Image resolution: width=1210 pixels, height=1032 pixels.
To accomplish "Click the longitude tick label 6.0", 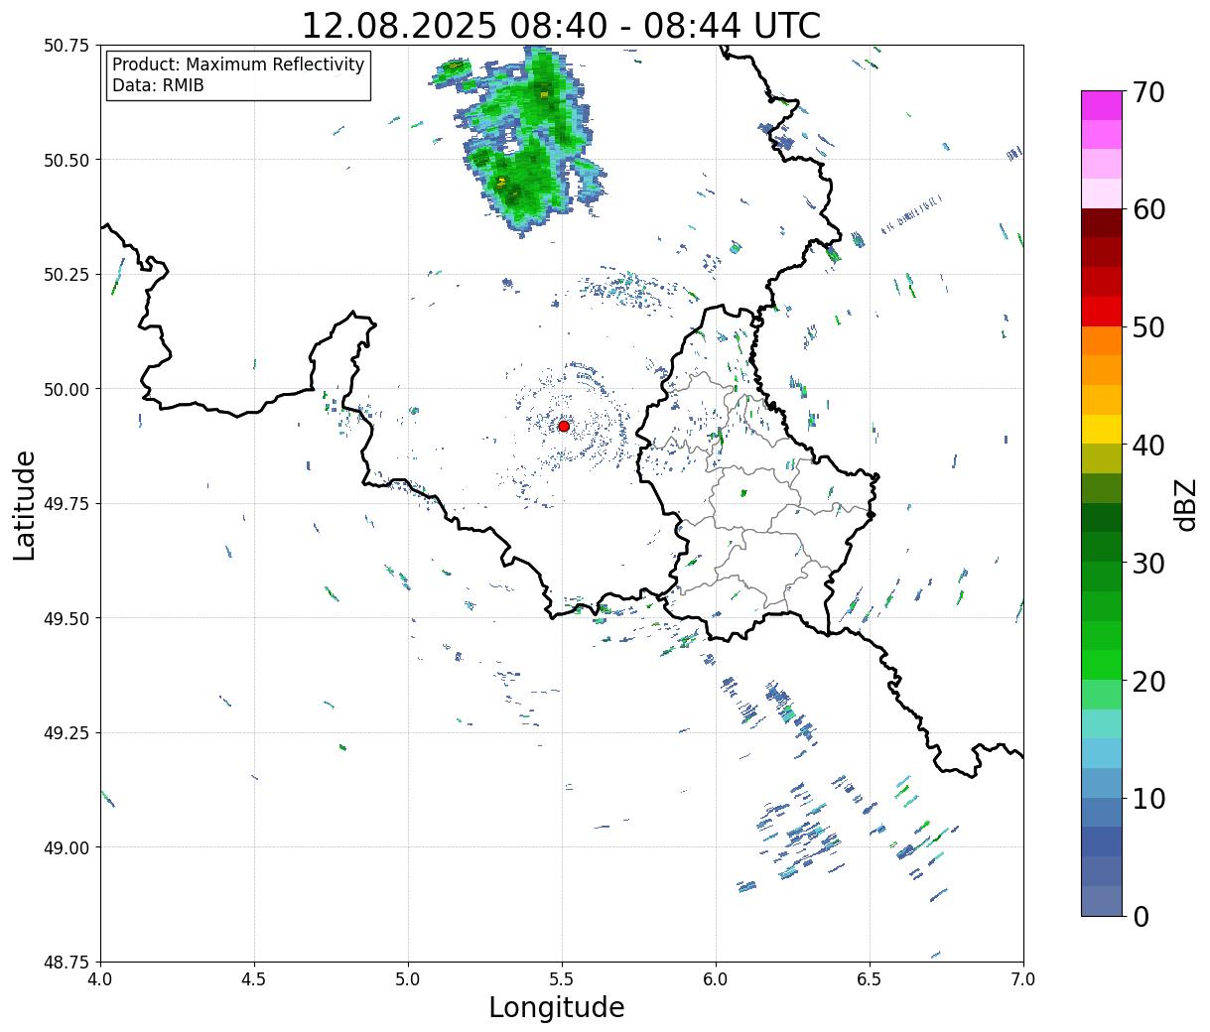I will point(716,979).
